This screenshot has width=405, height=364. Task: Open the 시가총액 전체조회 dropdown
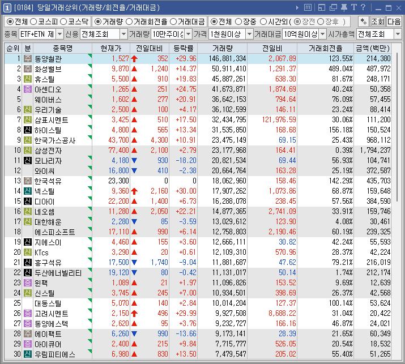click(398, 34)
